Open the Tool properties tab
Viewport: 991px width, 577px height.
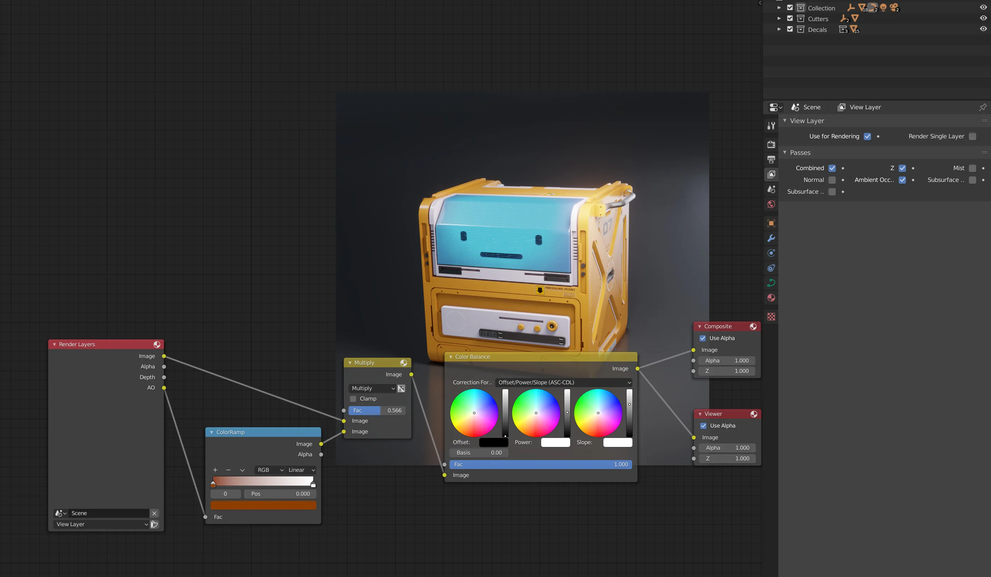[x=771, y=126]
